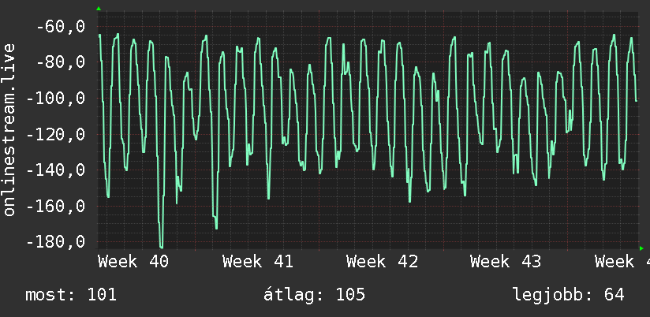Click the '-140,0' y-axis label
Image resolution: width=650 pixels, height=317 pixels.
tap(56, 170)
